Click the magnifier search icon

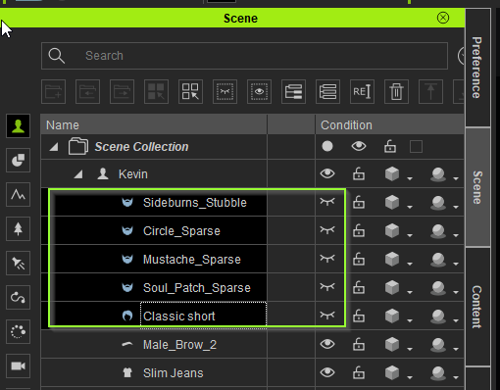click(x=57, y=56)
